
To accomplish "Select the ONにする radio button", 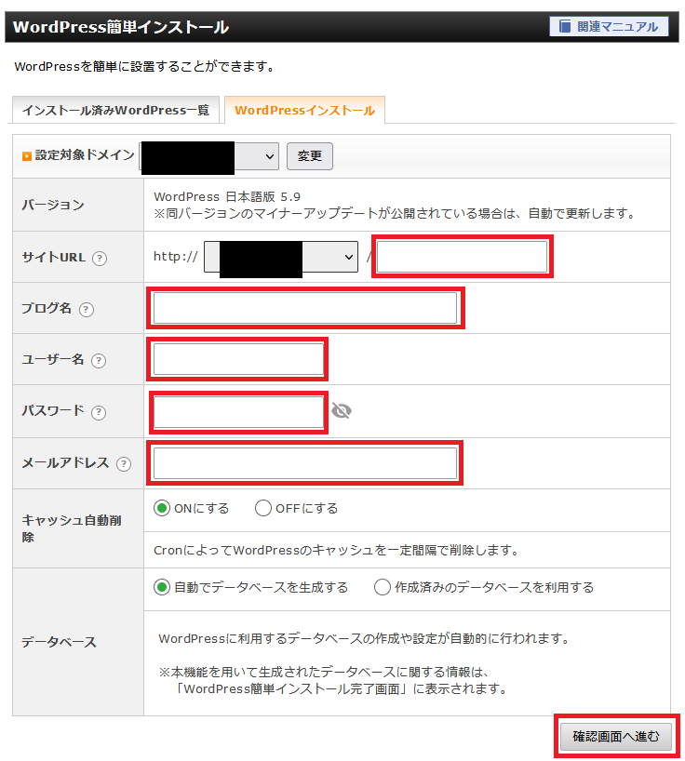I will point(162,508).
